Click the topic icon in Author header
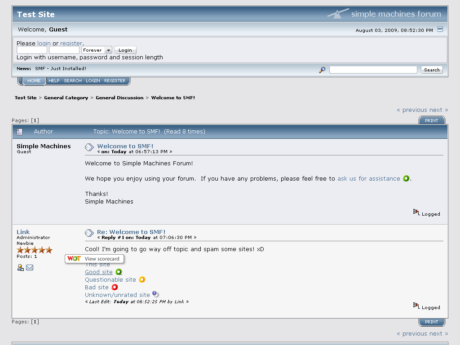460x345 pixels. point(20,132)
